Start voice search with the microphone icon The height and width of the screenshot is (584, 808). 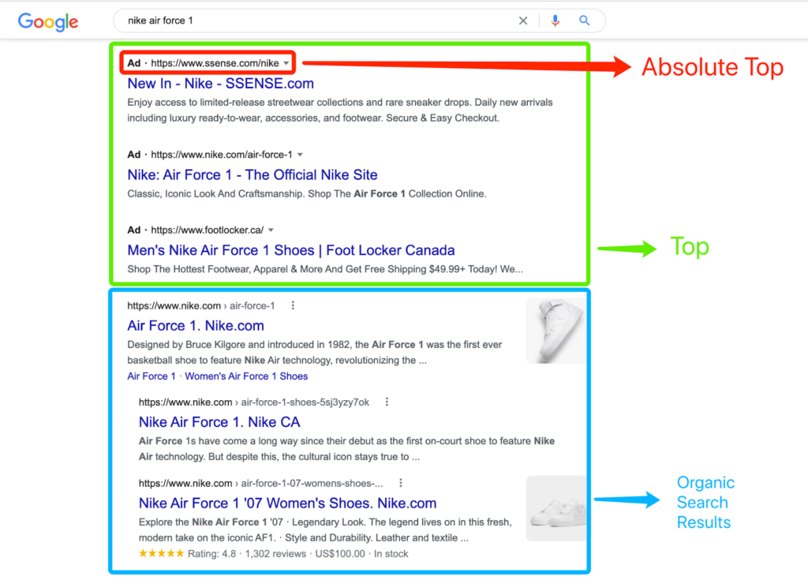[555, 21]
